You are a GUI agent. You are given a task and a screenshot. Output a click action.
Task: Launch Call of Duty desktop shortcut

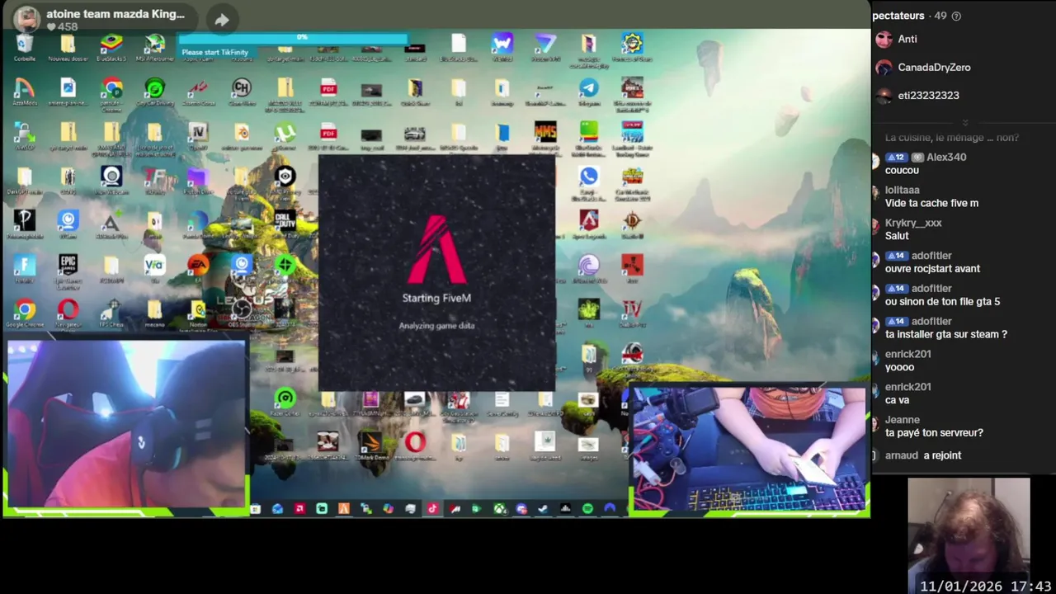click(285, 223)
